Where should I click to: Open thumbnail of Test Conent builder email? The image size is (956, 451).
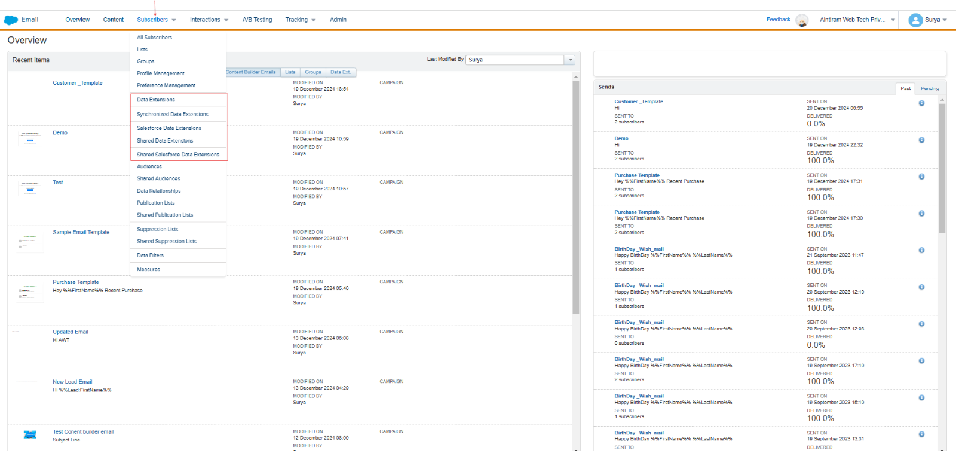point(30,435)
